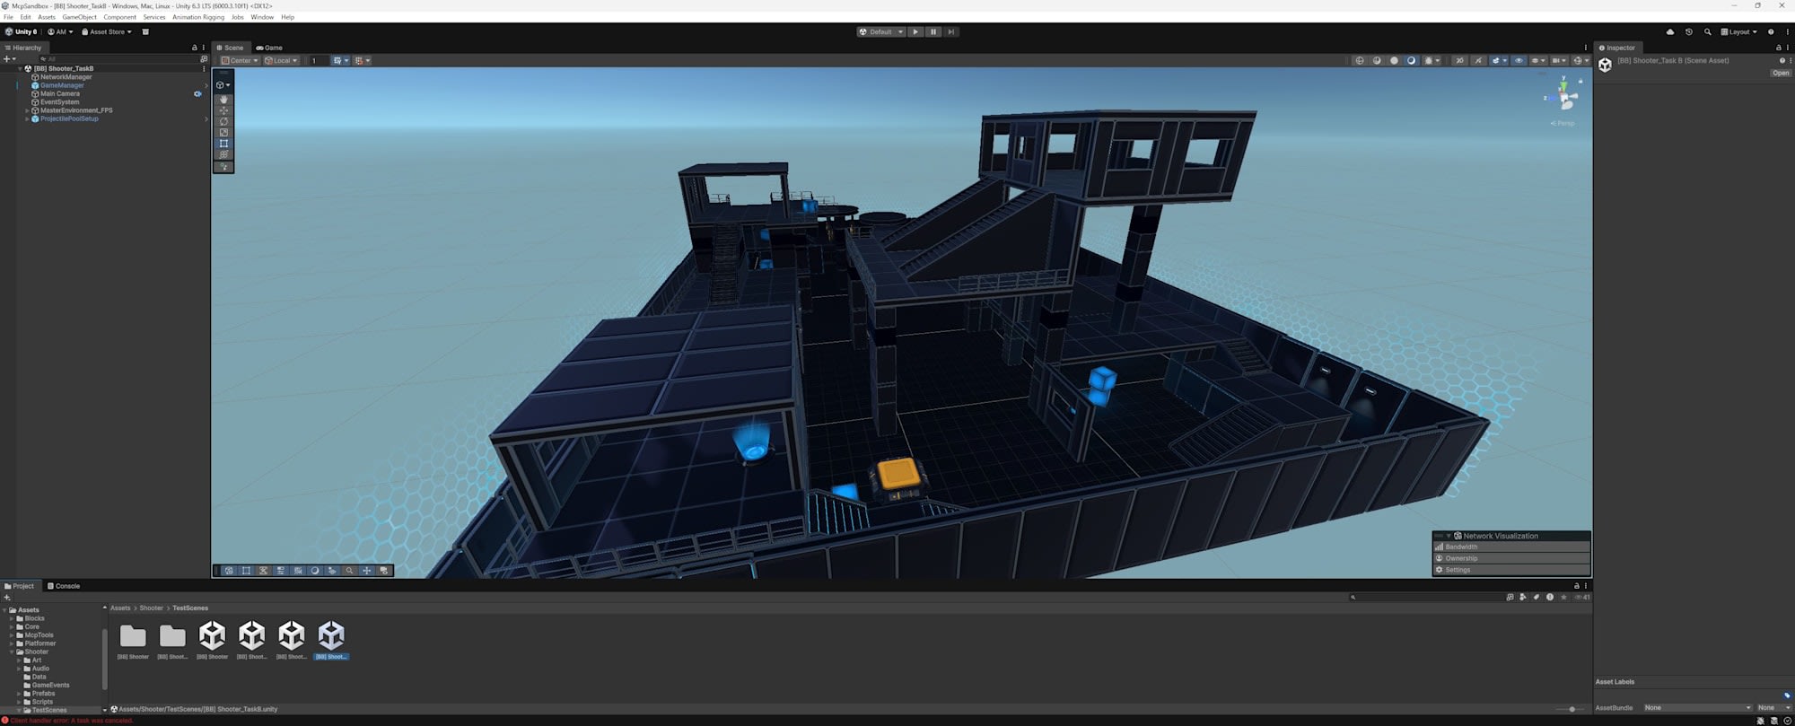Screen dimensions: 1795x726
Task: Open the Ownership network visualization option
Action: [1511, 558]
